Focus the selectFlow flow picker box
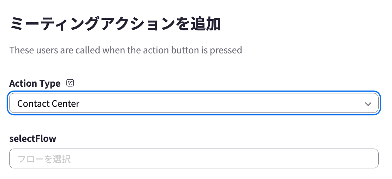Image resolution: width=392 pixels, height=179 pixels. tap(194, 158)
